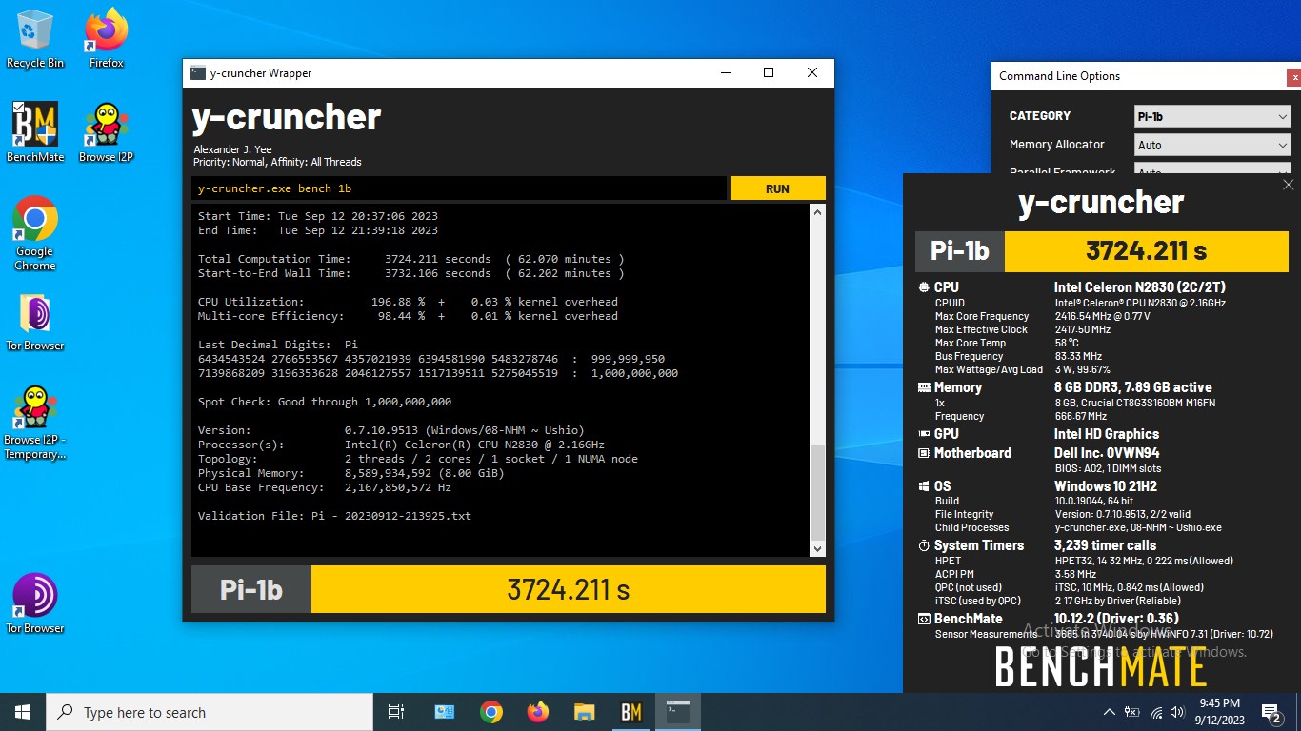Open the notification center icon
This screenshot has width=1301, height=731.
coord(1271,712)
